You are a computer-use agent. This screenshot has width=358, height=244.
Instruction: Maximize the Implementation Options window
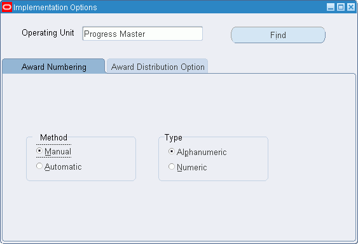point(341,7)
